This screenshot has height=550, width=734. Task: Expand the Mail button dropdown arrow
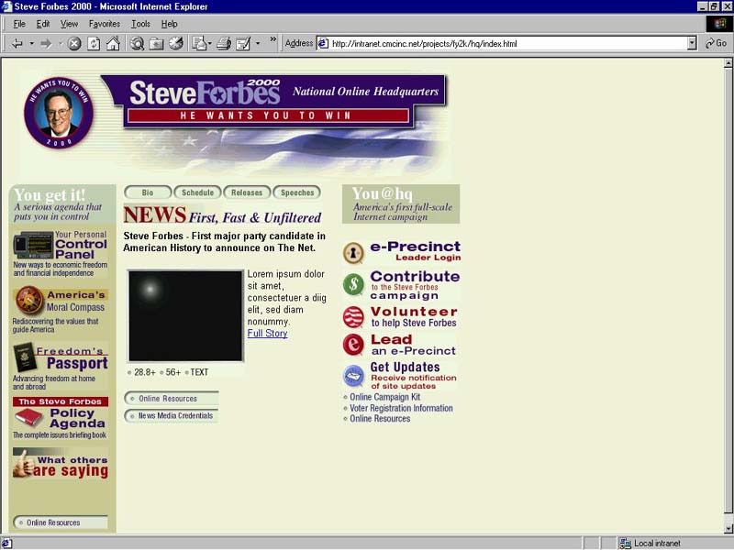click(x=210, y=43)
